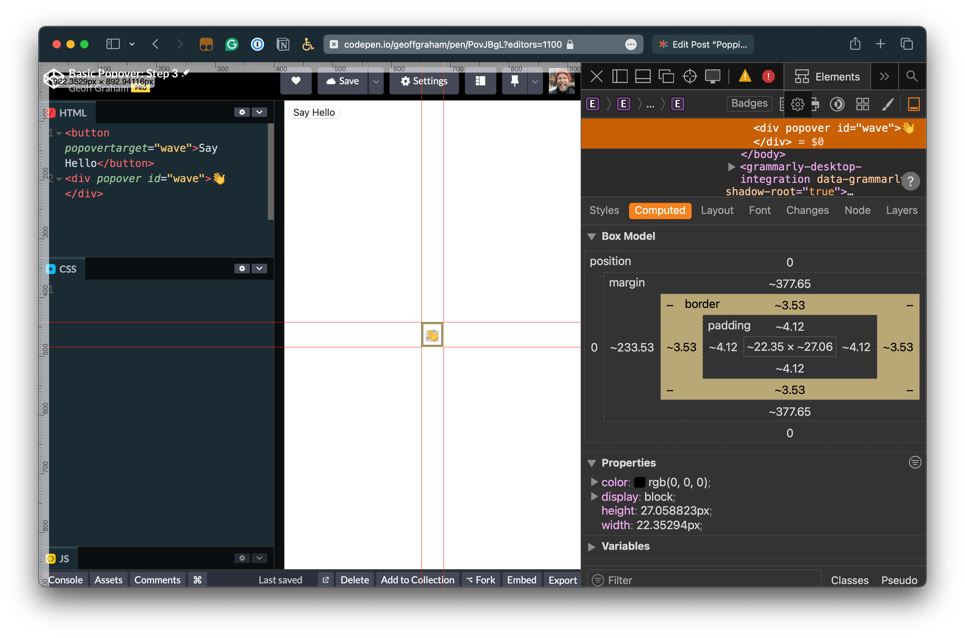Detach Web Inspector into separate window
This screenshot has height=638, width=965.
tap(666, 76)
